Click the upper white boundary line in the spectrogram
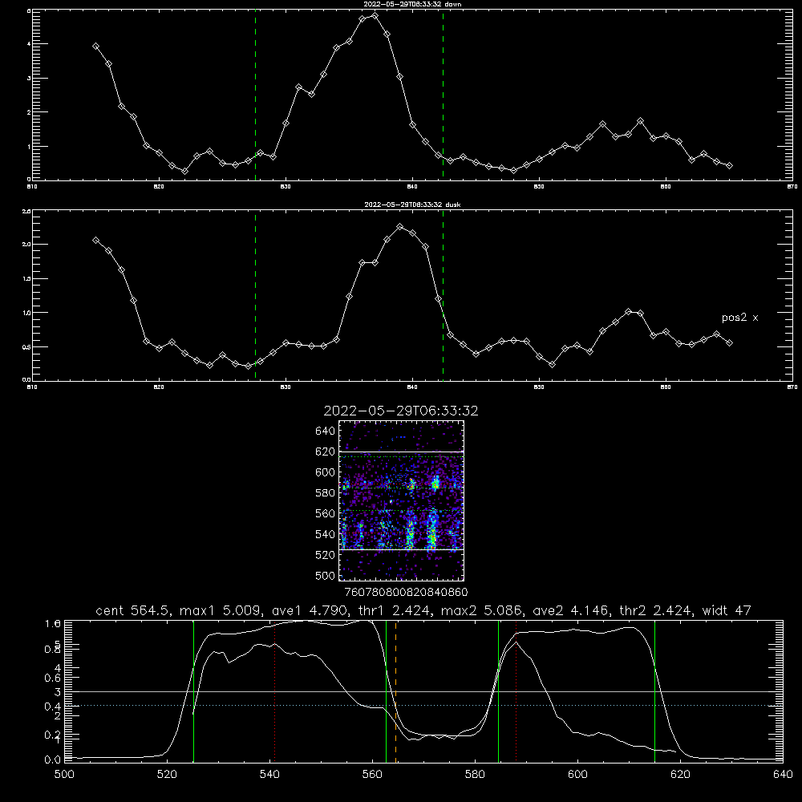 [402, 452]
